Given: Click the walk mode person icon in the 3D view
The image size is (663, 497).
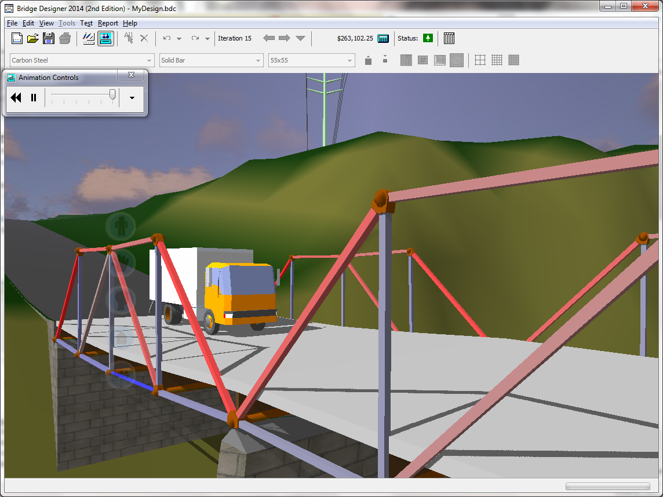Looking at the screenshot, I should [121, 226].
